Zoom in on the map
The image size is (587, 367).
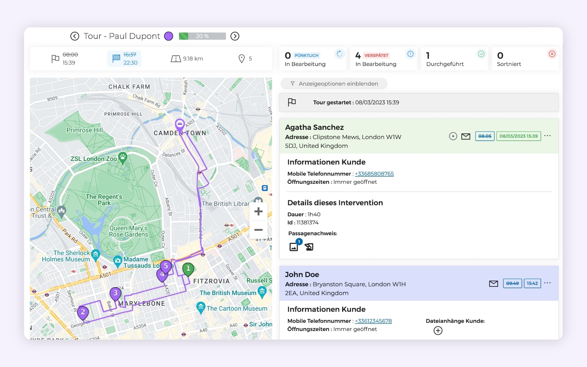coord(258,212)
